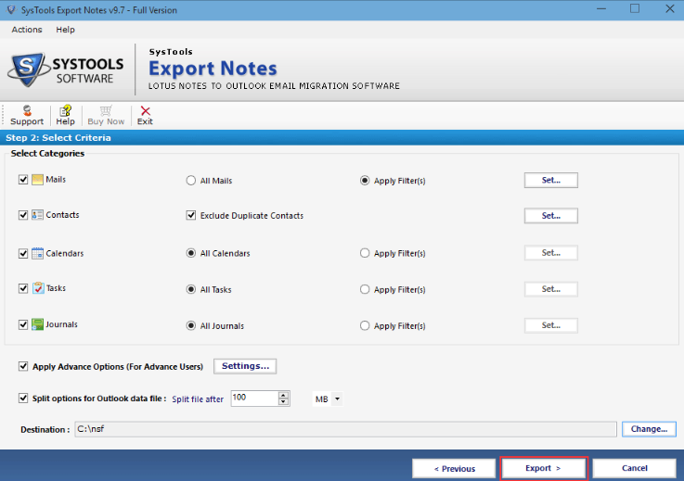The image size is (684, 481).
Task: Click Set... button for Tasks
Action: click(x=551, y=289)
